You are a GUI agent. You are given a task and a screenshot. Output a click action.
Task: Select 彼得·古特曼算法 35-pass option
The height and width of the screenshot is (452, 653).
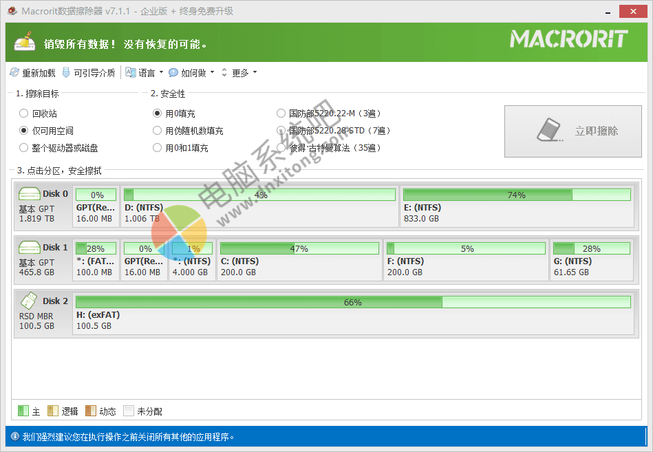pos(281,148)
